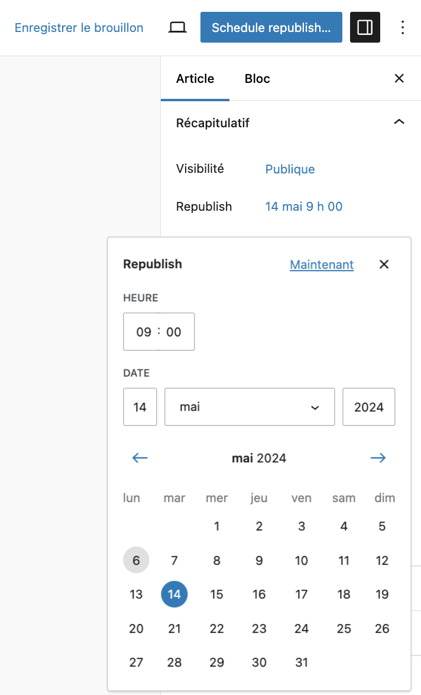Save the draft via Enregistrer le brouillon

[x=79, y=27]
